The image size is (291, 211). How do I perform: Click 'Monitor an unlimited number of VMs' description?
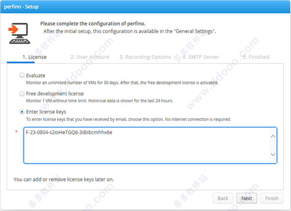click(x=122, y=82)
